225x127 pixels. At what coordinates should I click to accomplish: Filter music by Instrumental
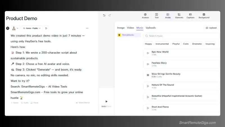coord(162,44)
